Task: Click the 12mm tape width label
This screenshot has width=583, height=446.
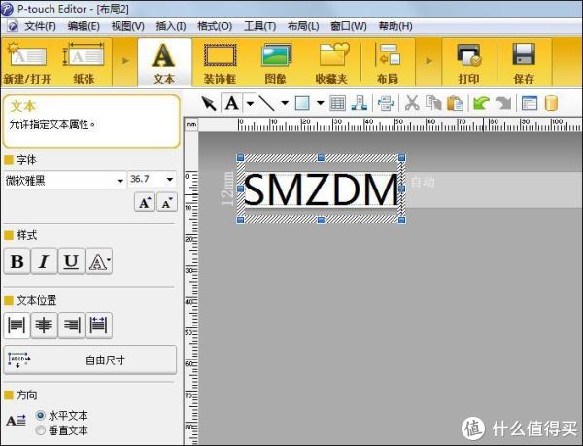Action: coord(227,189)
